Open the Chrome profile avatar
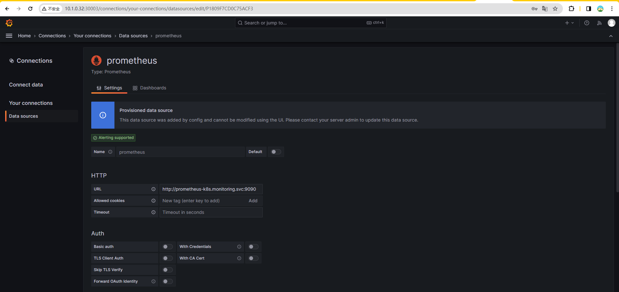 600,9
